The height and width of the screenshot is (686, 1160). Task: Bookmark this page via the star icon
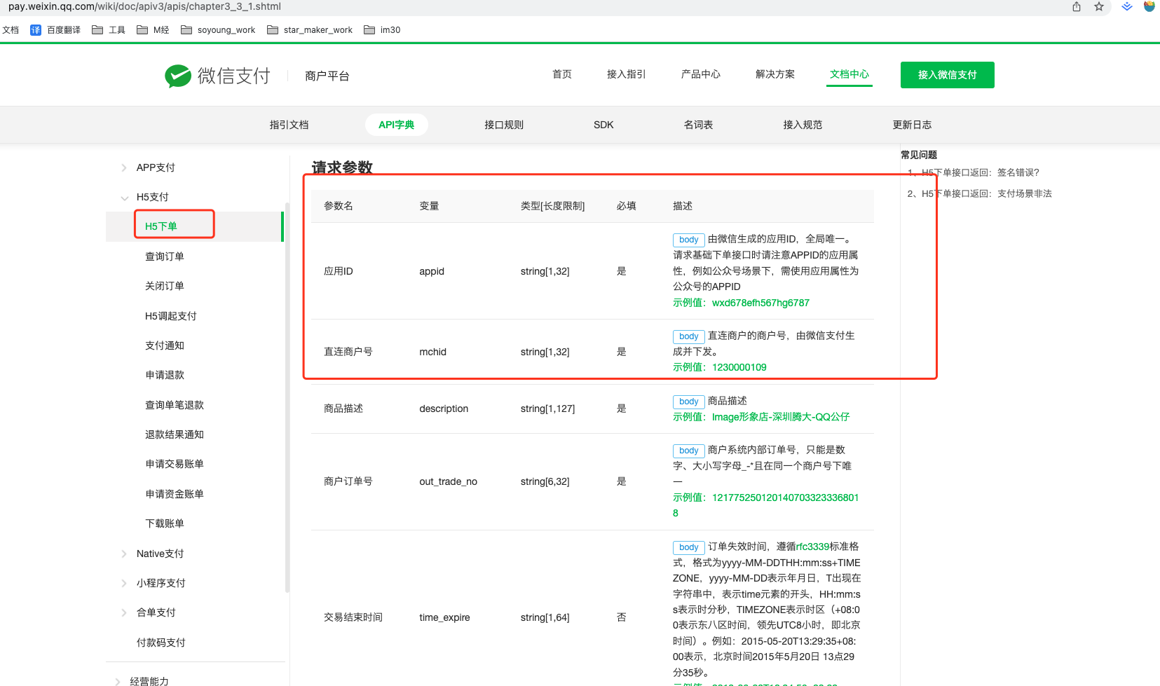1099,7
